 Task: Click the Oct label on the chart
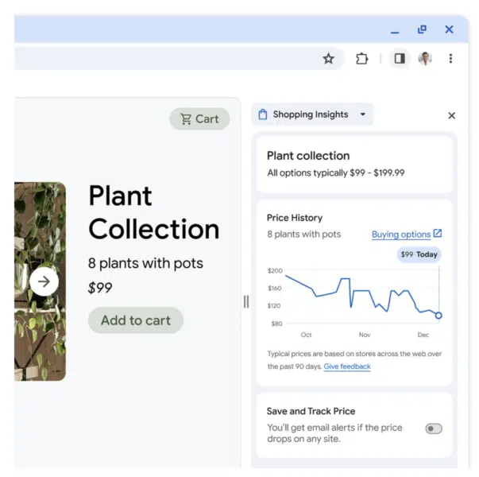coord(306,335)
